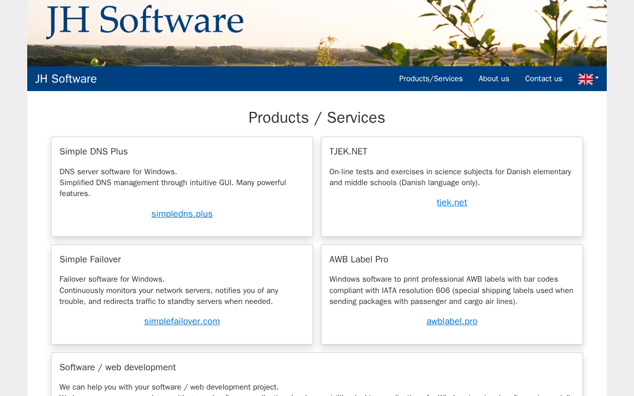634x396 pixels.
Task: Click 'DNS server software for Windows.' text
Action: click(x=118, y=172)
